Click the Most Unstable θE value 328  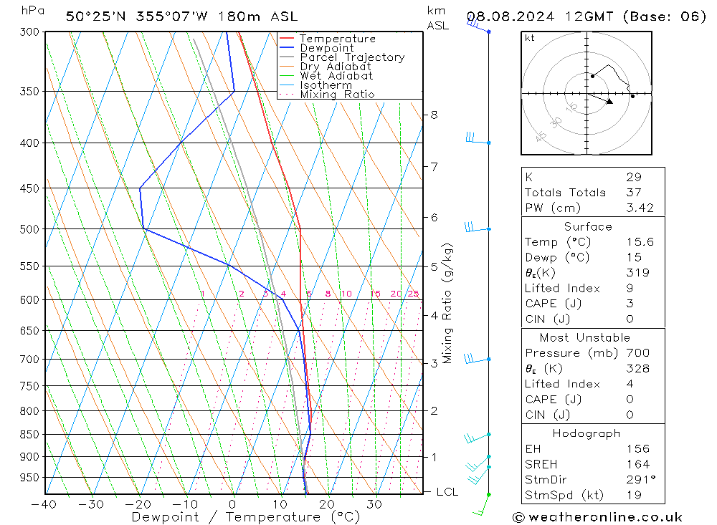(x=637, y=368)
